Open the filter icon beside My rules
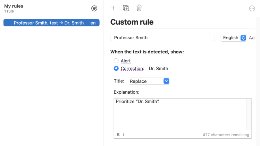The width and height of the screenshot is (260, 146). (x=94, y=8)
